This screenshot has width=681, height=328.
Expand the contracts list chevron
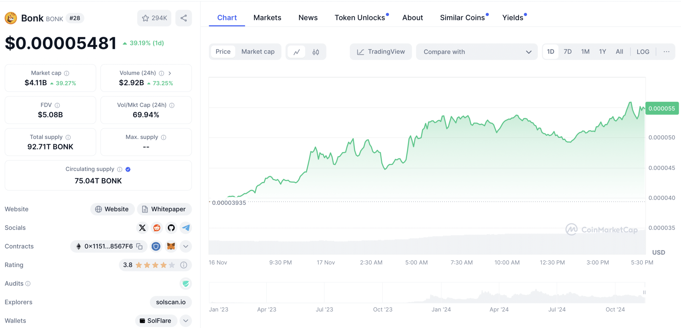click(x=186, y=247)
